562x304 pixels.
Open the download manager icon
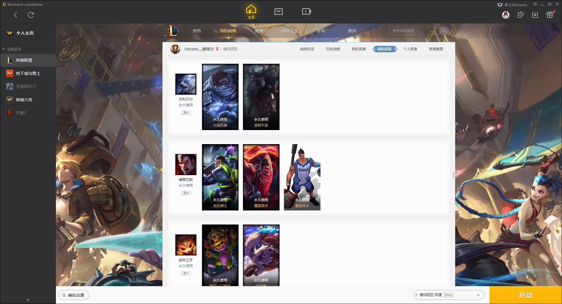coord(535,15)
